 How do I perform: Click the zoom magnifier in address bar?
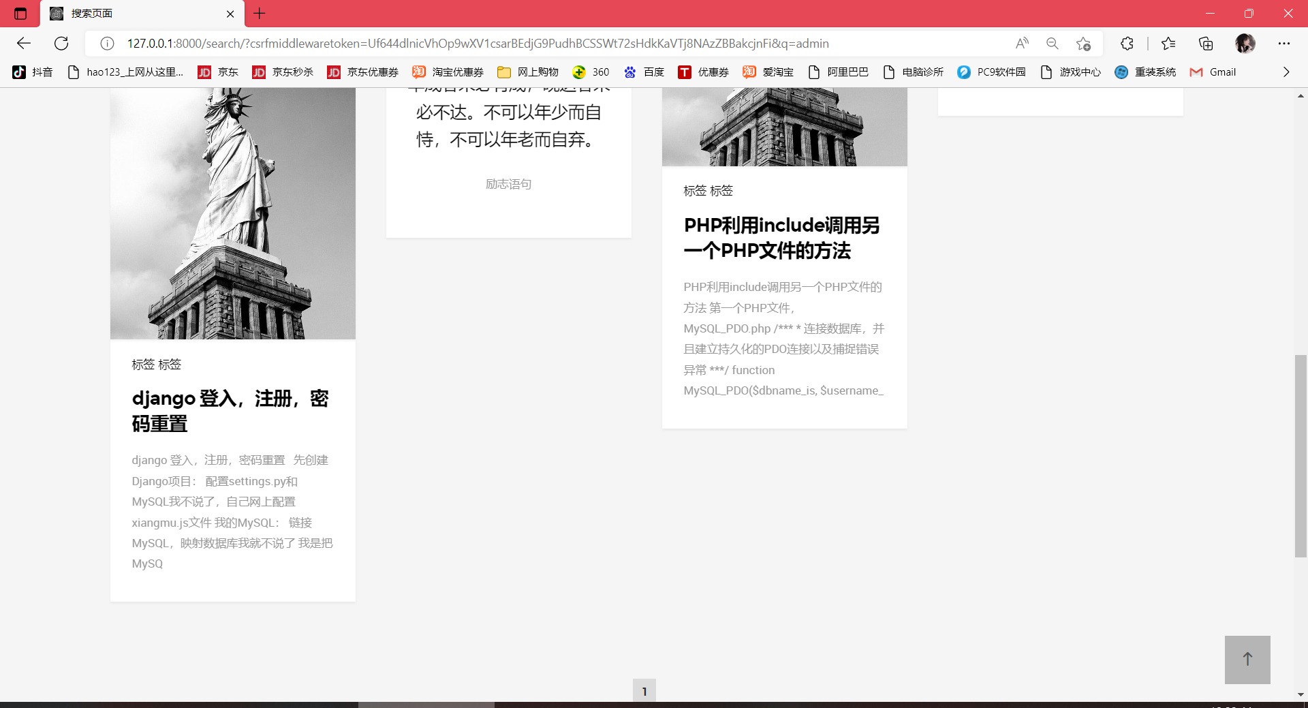click(1053, 44)
